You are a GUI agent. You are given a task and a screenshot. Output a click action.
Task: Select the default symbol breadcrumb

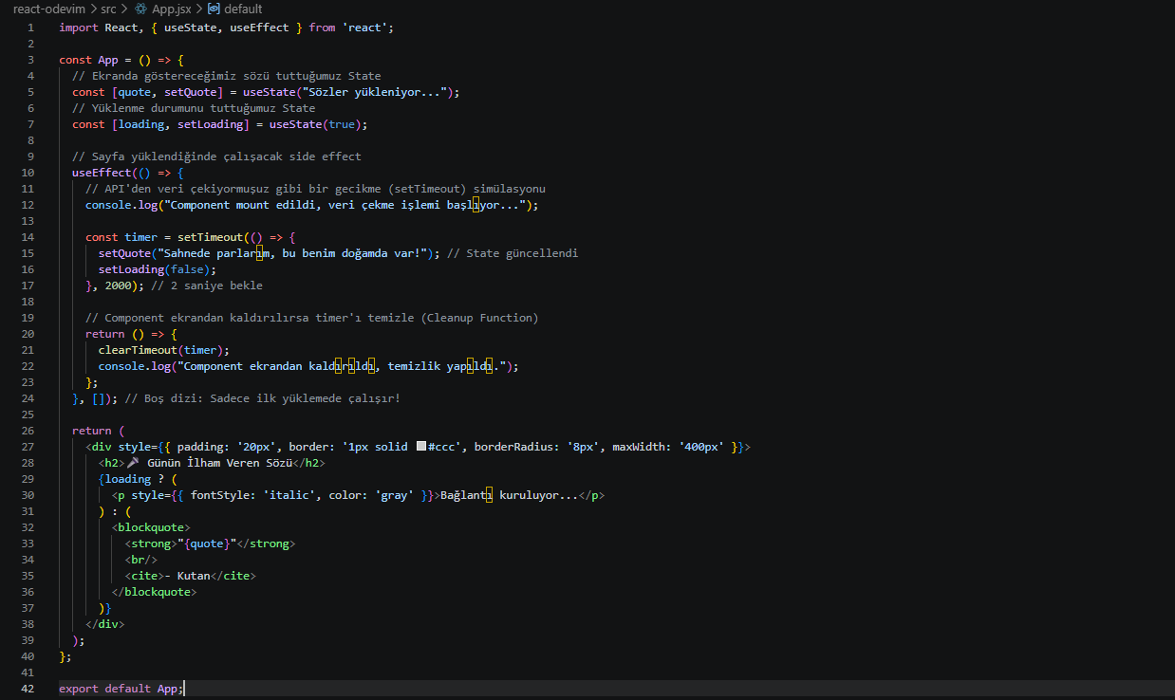pyautogui.click(x=244, y=9)
